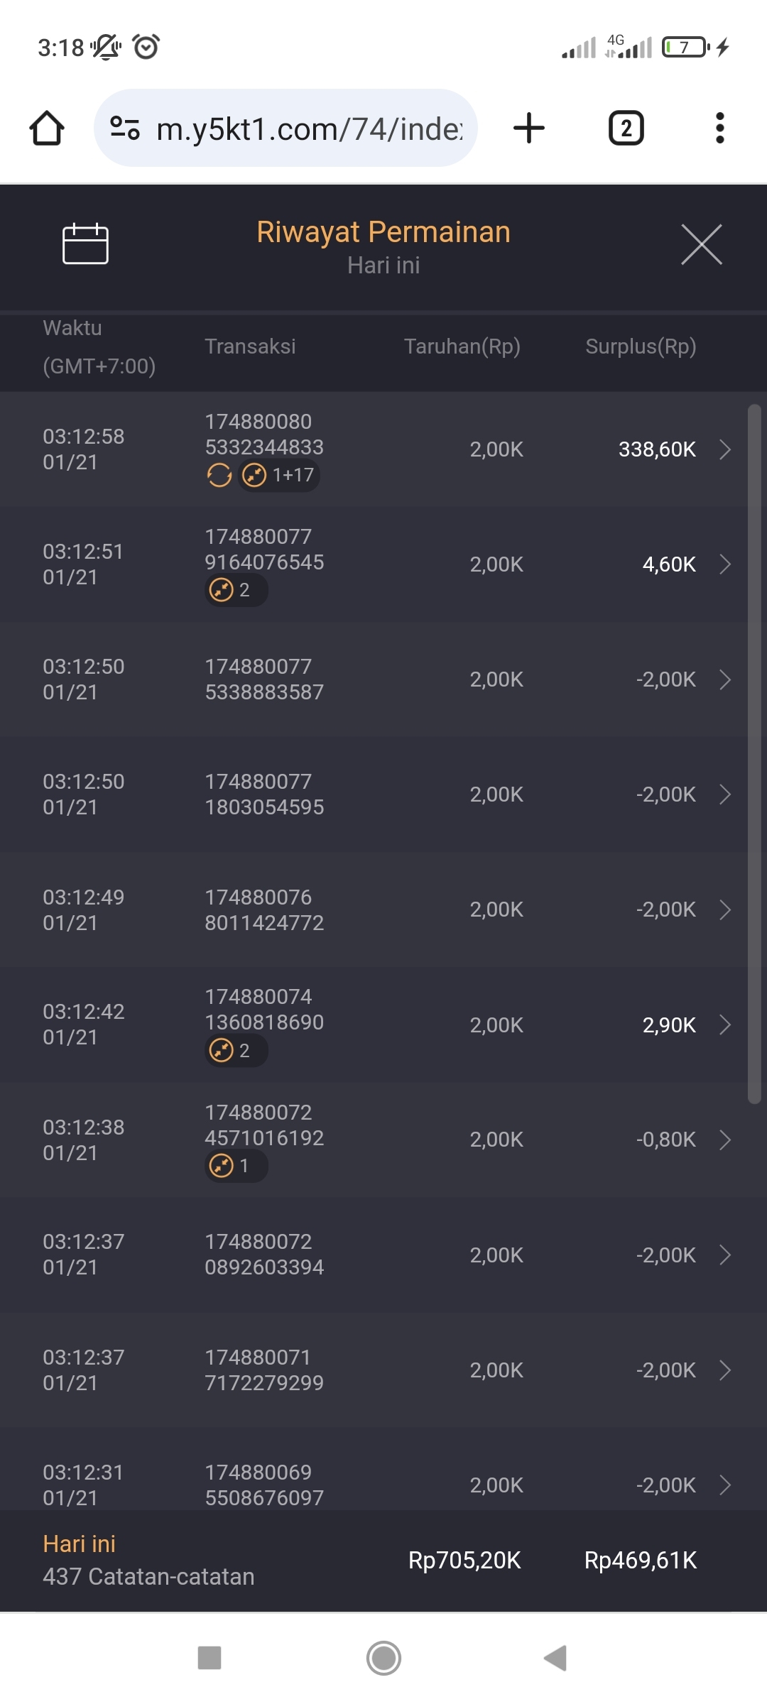Tap the free spin icon on 338,60K row
This screenshot has height=1704, width=767.
219,475
